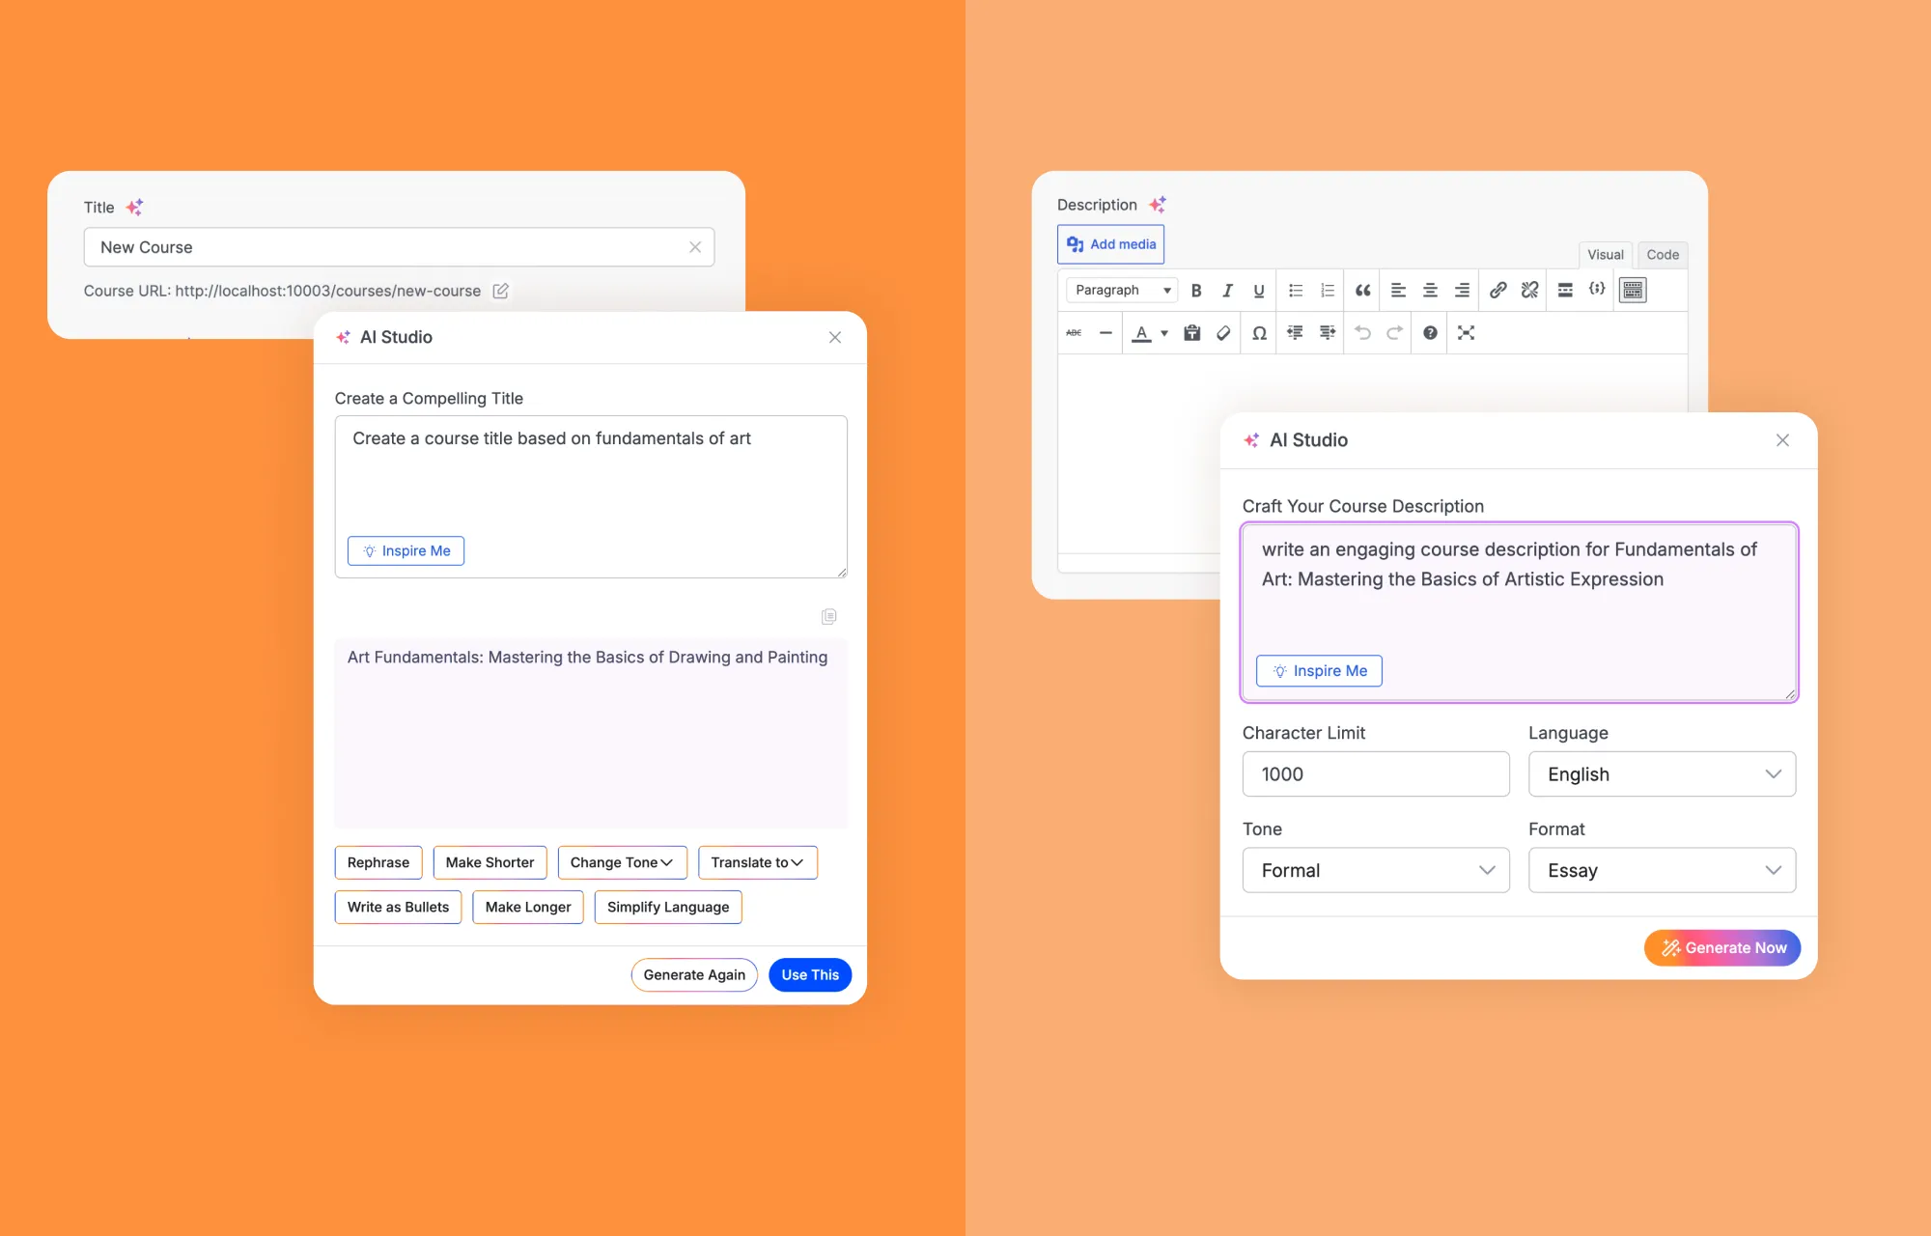This screenshot has height=1236, width=1931.
Task: Undo the last editor action
Action: coord(1362,332)
